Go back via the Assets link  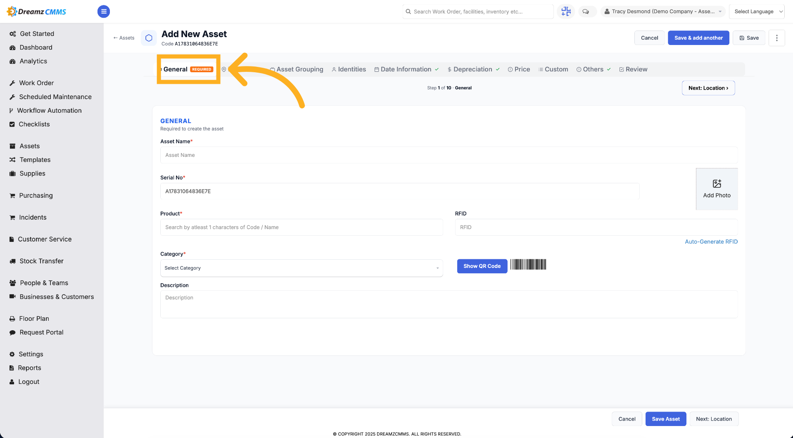click(x=123, y=38)
